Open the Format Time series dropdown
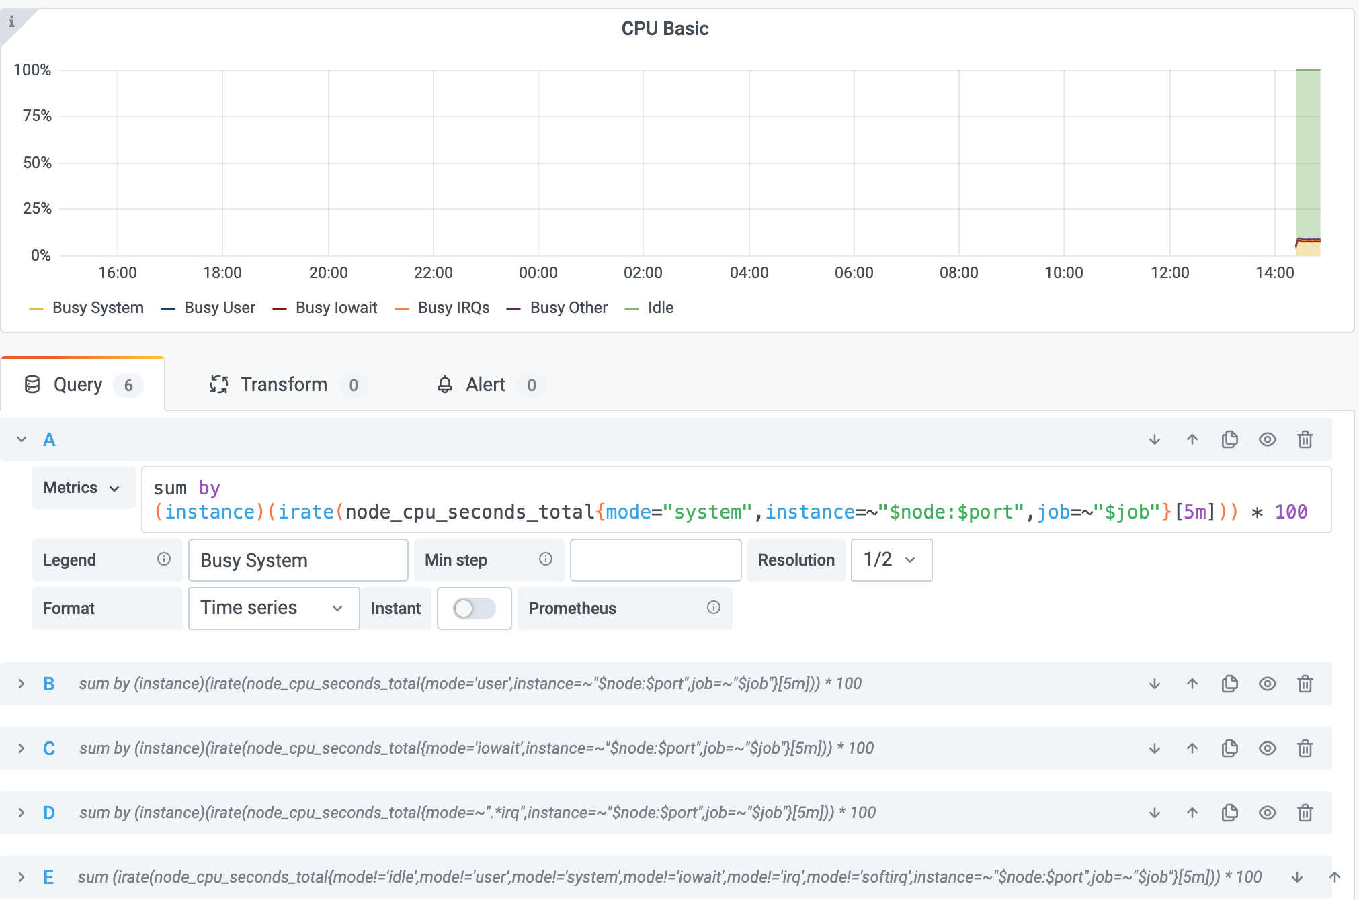 273,609
